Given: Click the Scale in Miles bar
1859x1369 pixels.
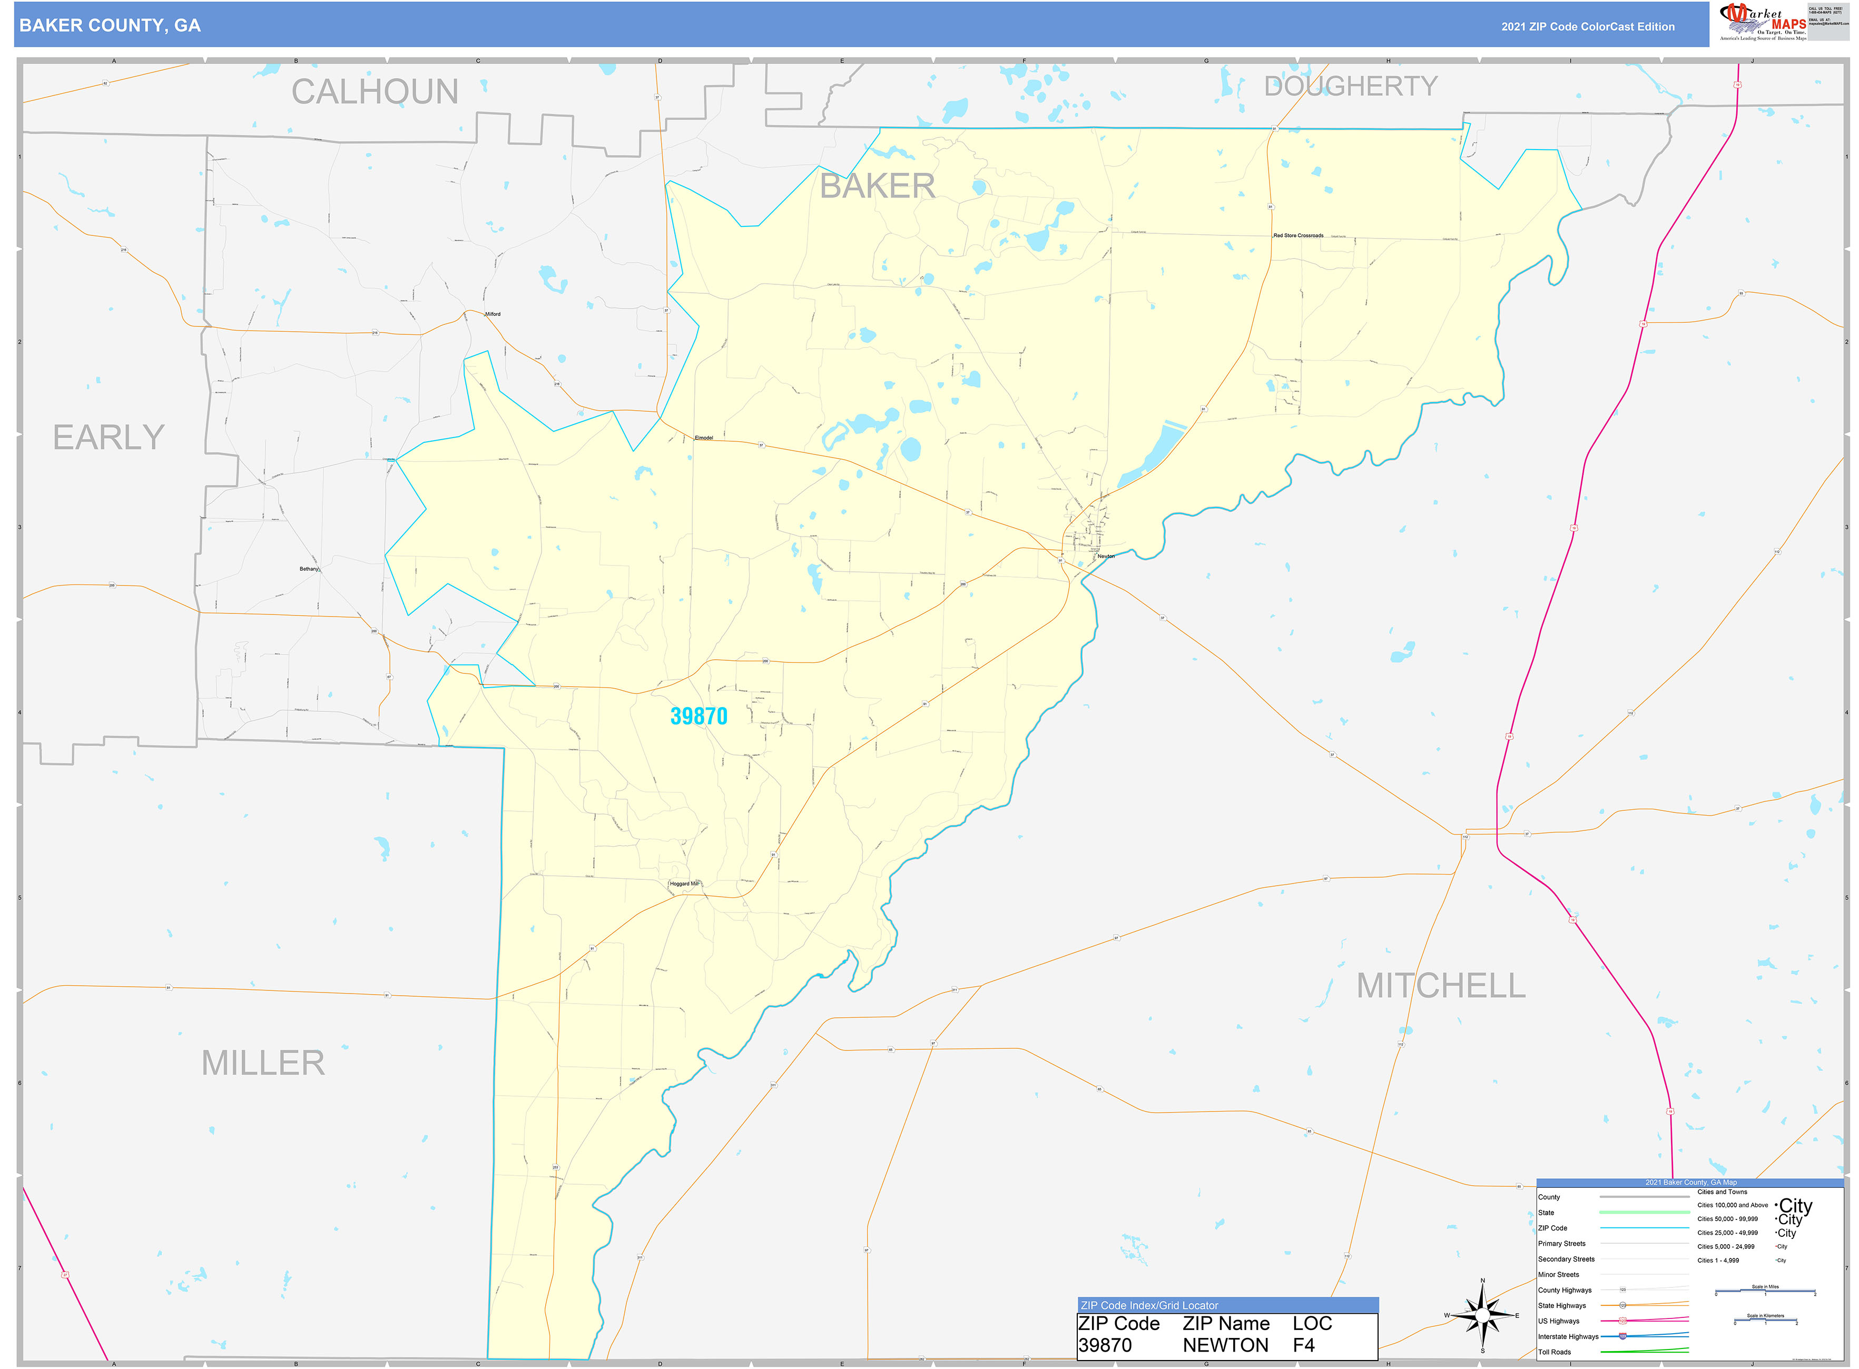Looking at the screenshot, I should [1766, 1290].
